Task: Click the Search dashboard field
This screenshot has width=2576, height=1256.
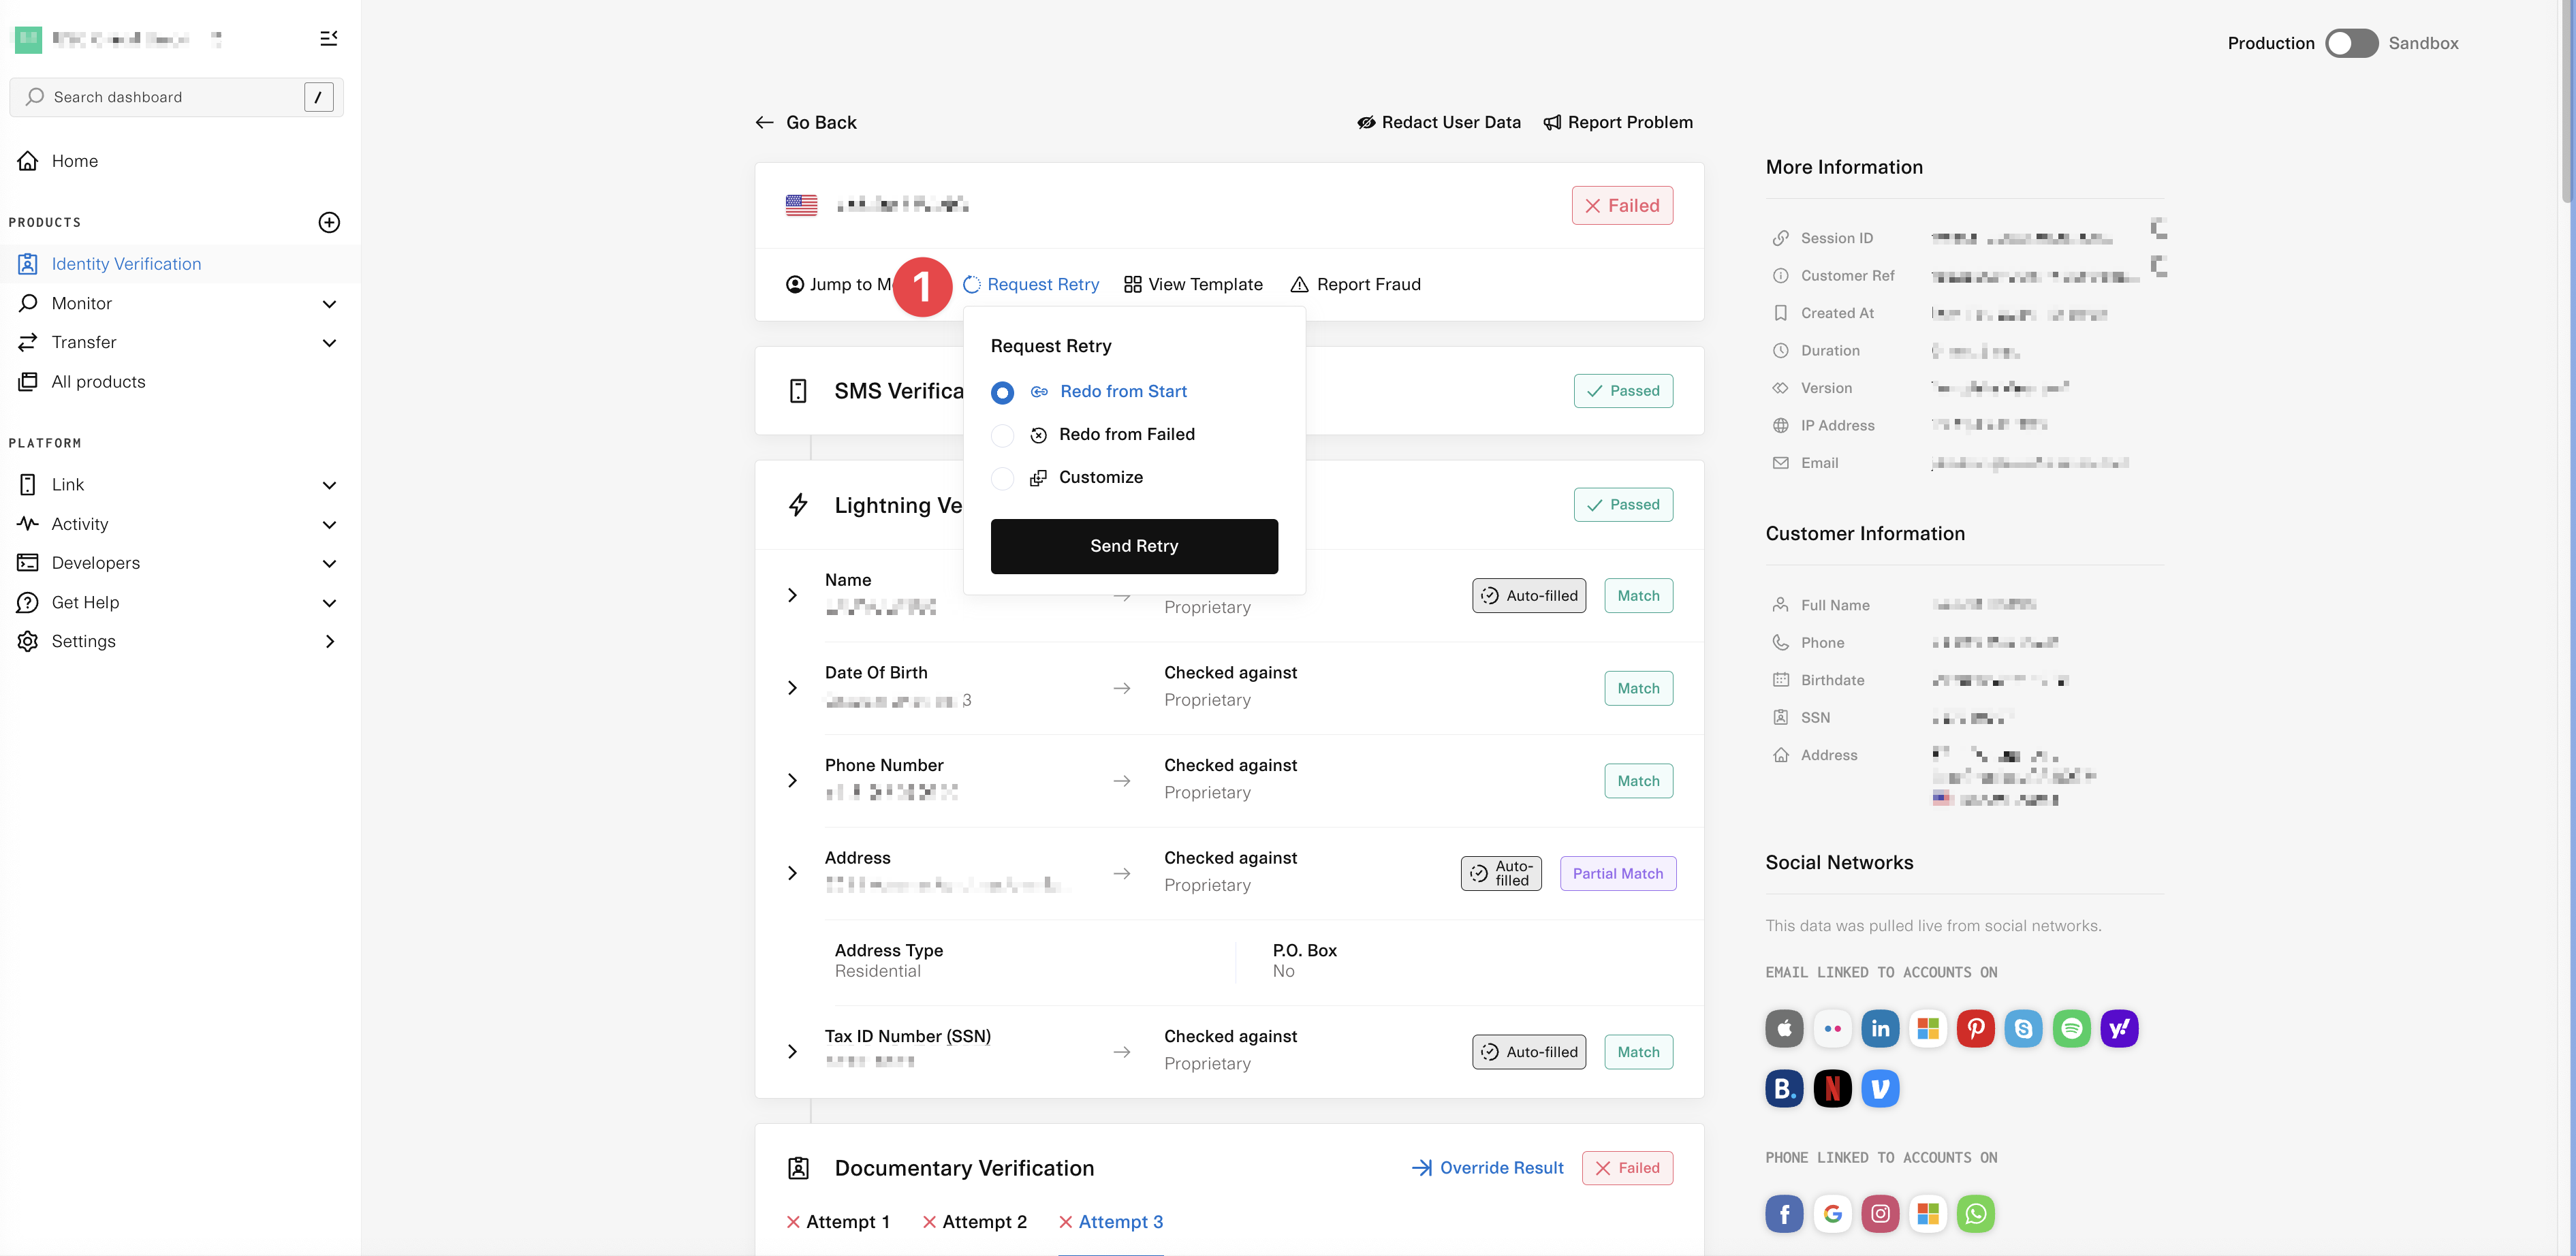Action: pyautogui.click(x=165, y=97)
